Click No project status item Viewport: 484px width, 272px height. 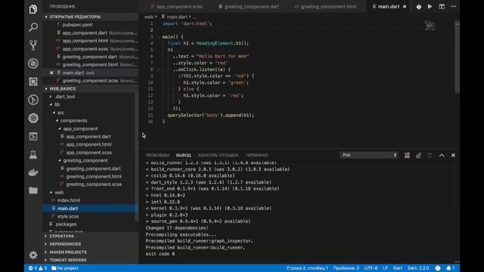tap(65, 268)
